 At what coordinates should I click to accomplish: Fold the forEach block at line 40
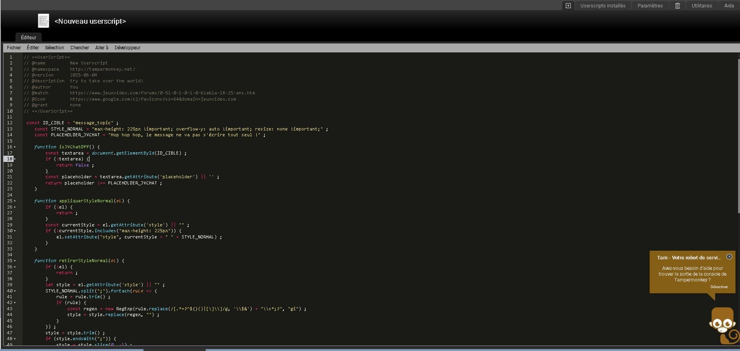pyautogui.click(x=15, y=291)
